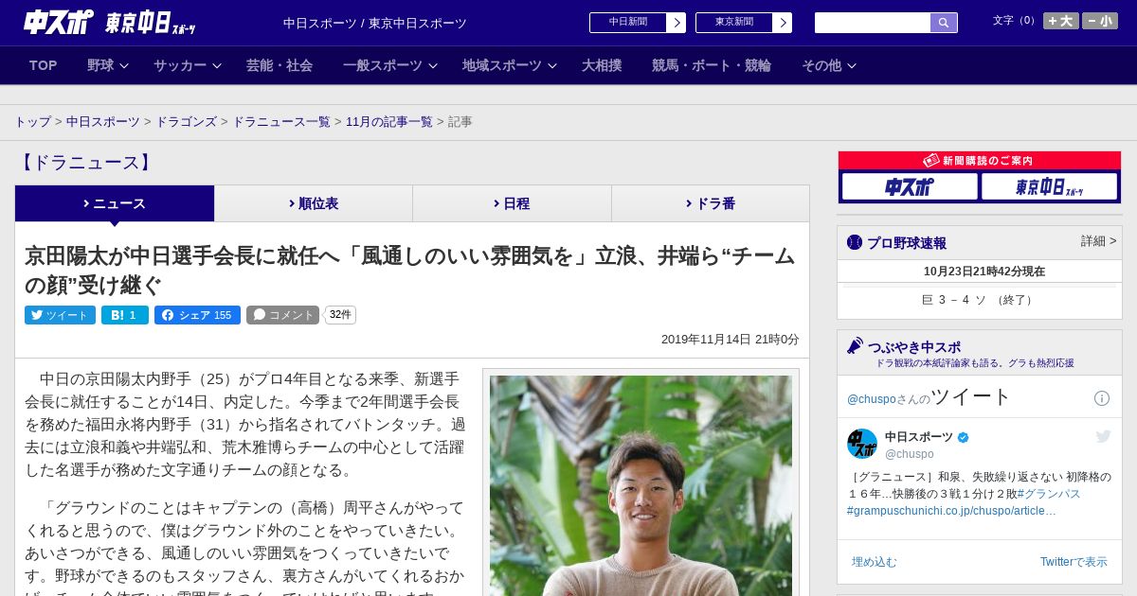Open the 大相撲 menu item
The width and height of the screenshot is (1137, 596).
(x=602, y=65)
